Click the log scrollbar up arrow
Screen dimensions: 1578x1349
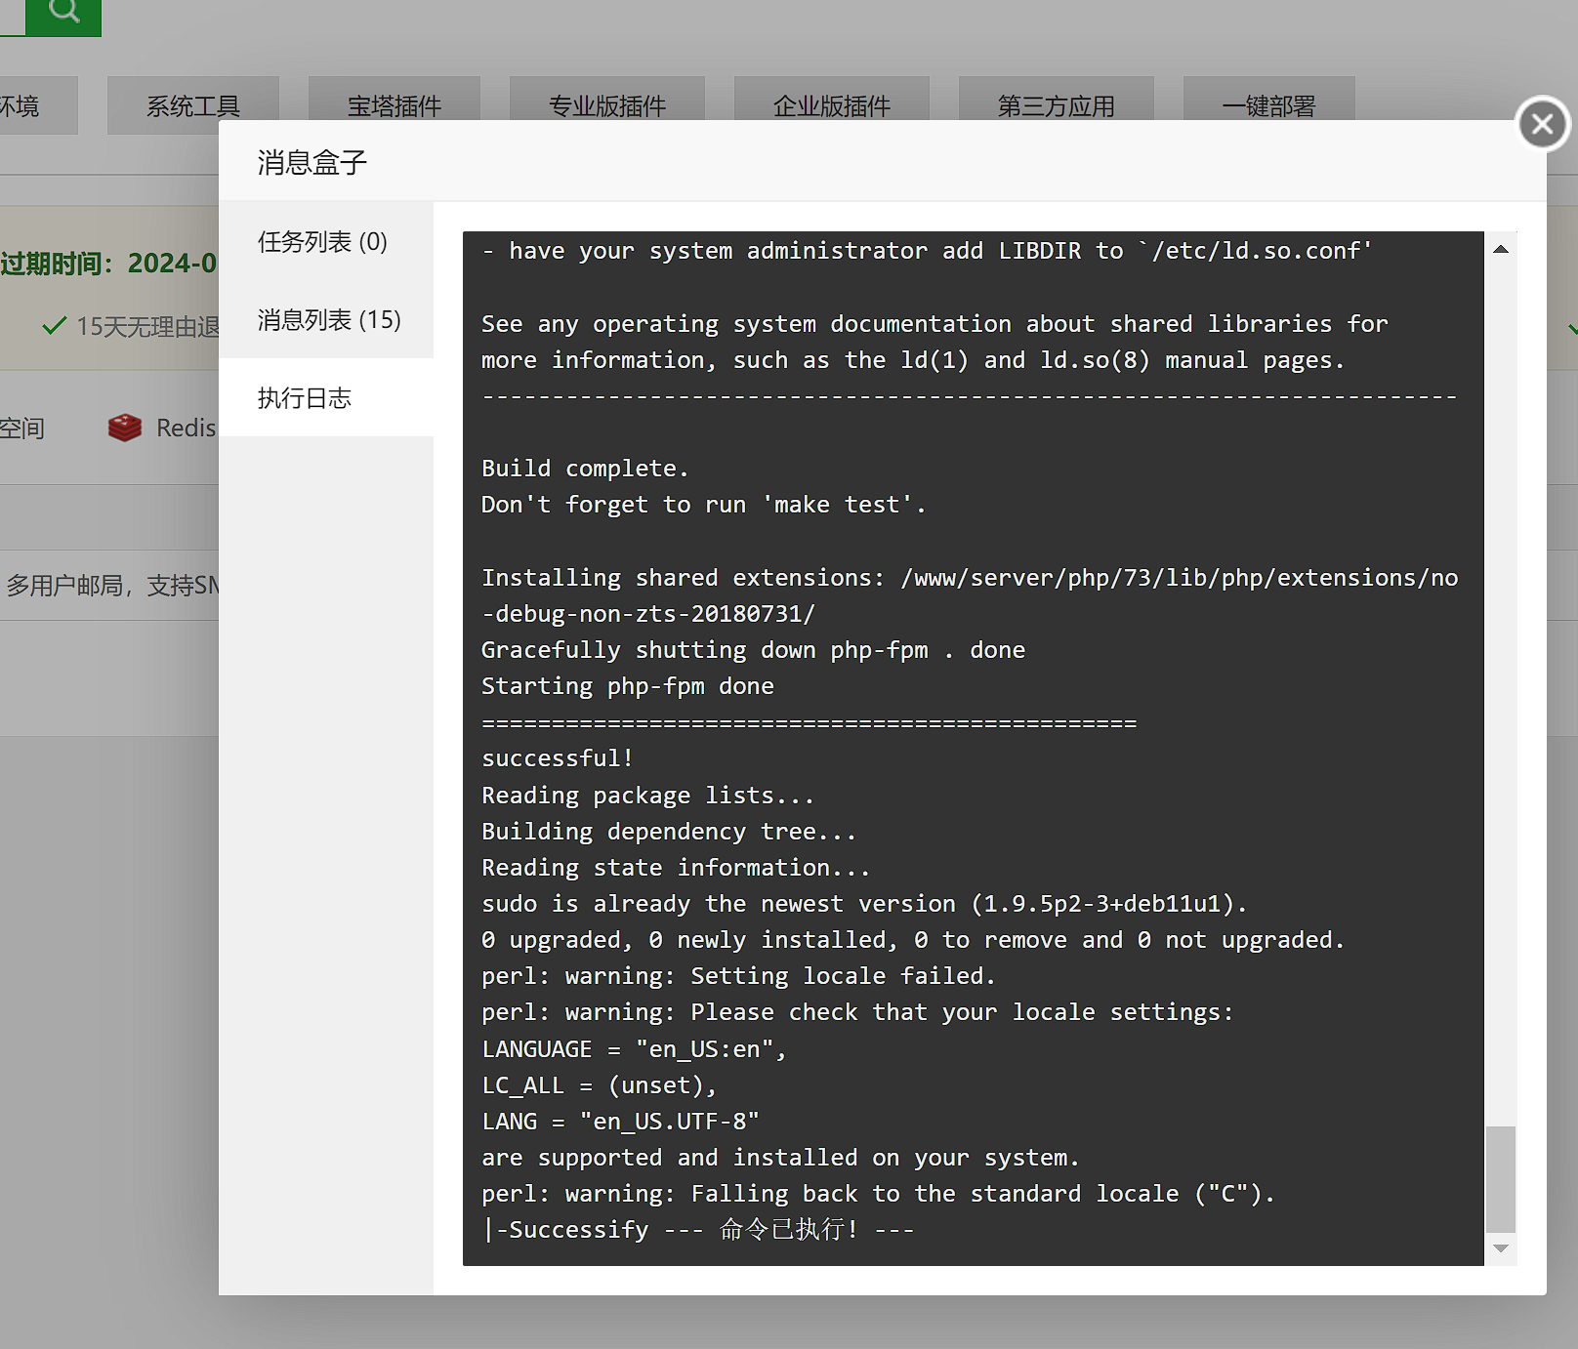click(x=1501, y=249)
